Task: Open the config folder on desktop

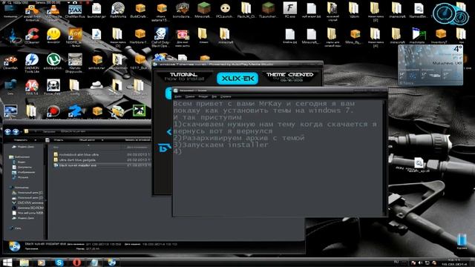Action: coord(74,88)
